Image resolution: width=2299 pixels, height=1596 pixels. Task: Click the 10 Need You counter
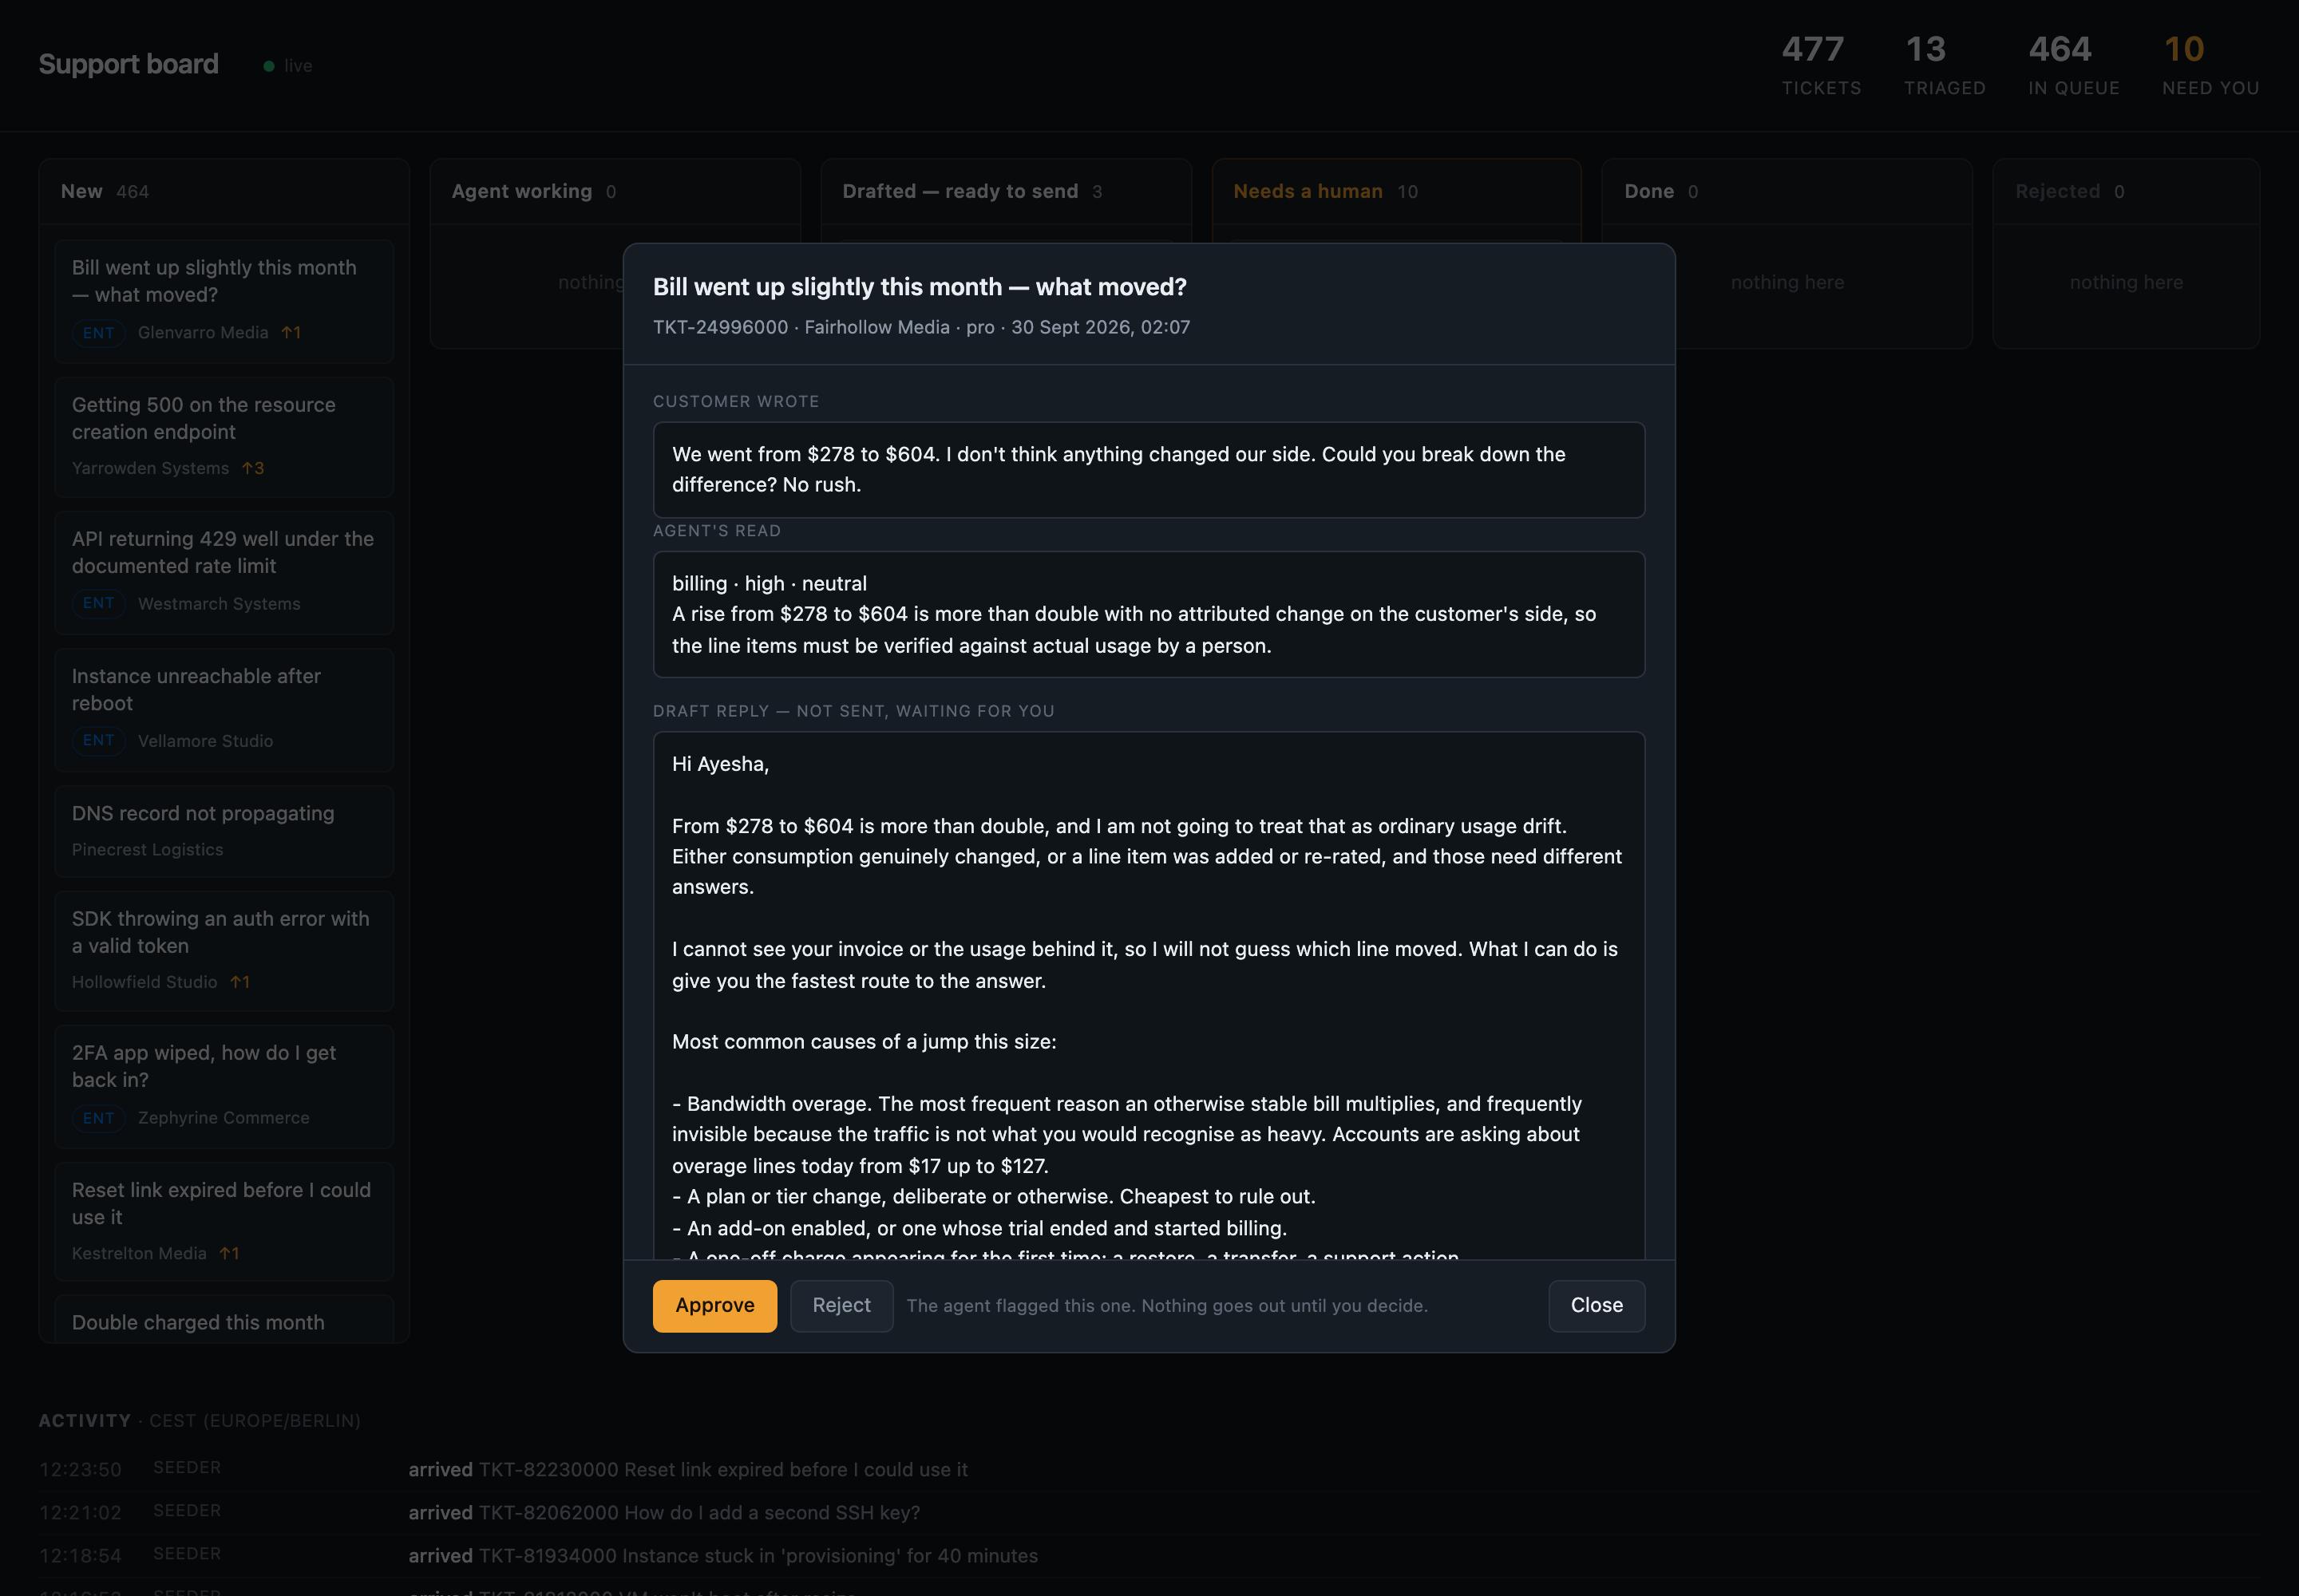(x=2210, y=65)
